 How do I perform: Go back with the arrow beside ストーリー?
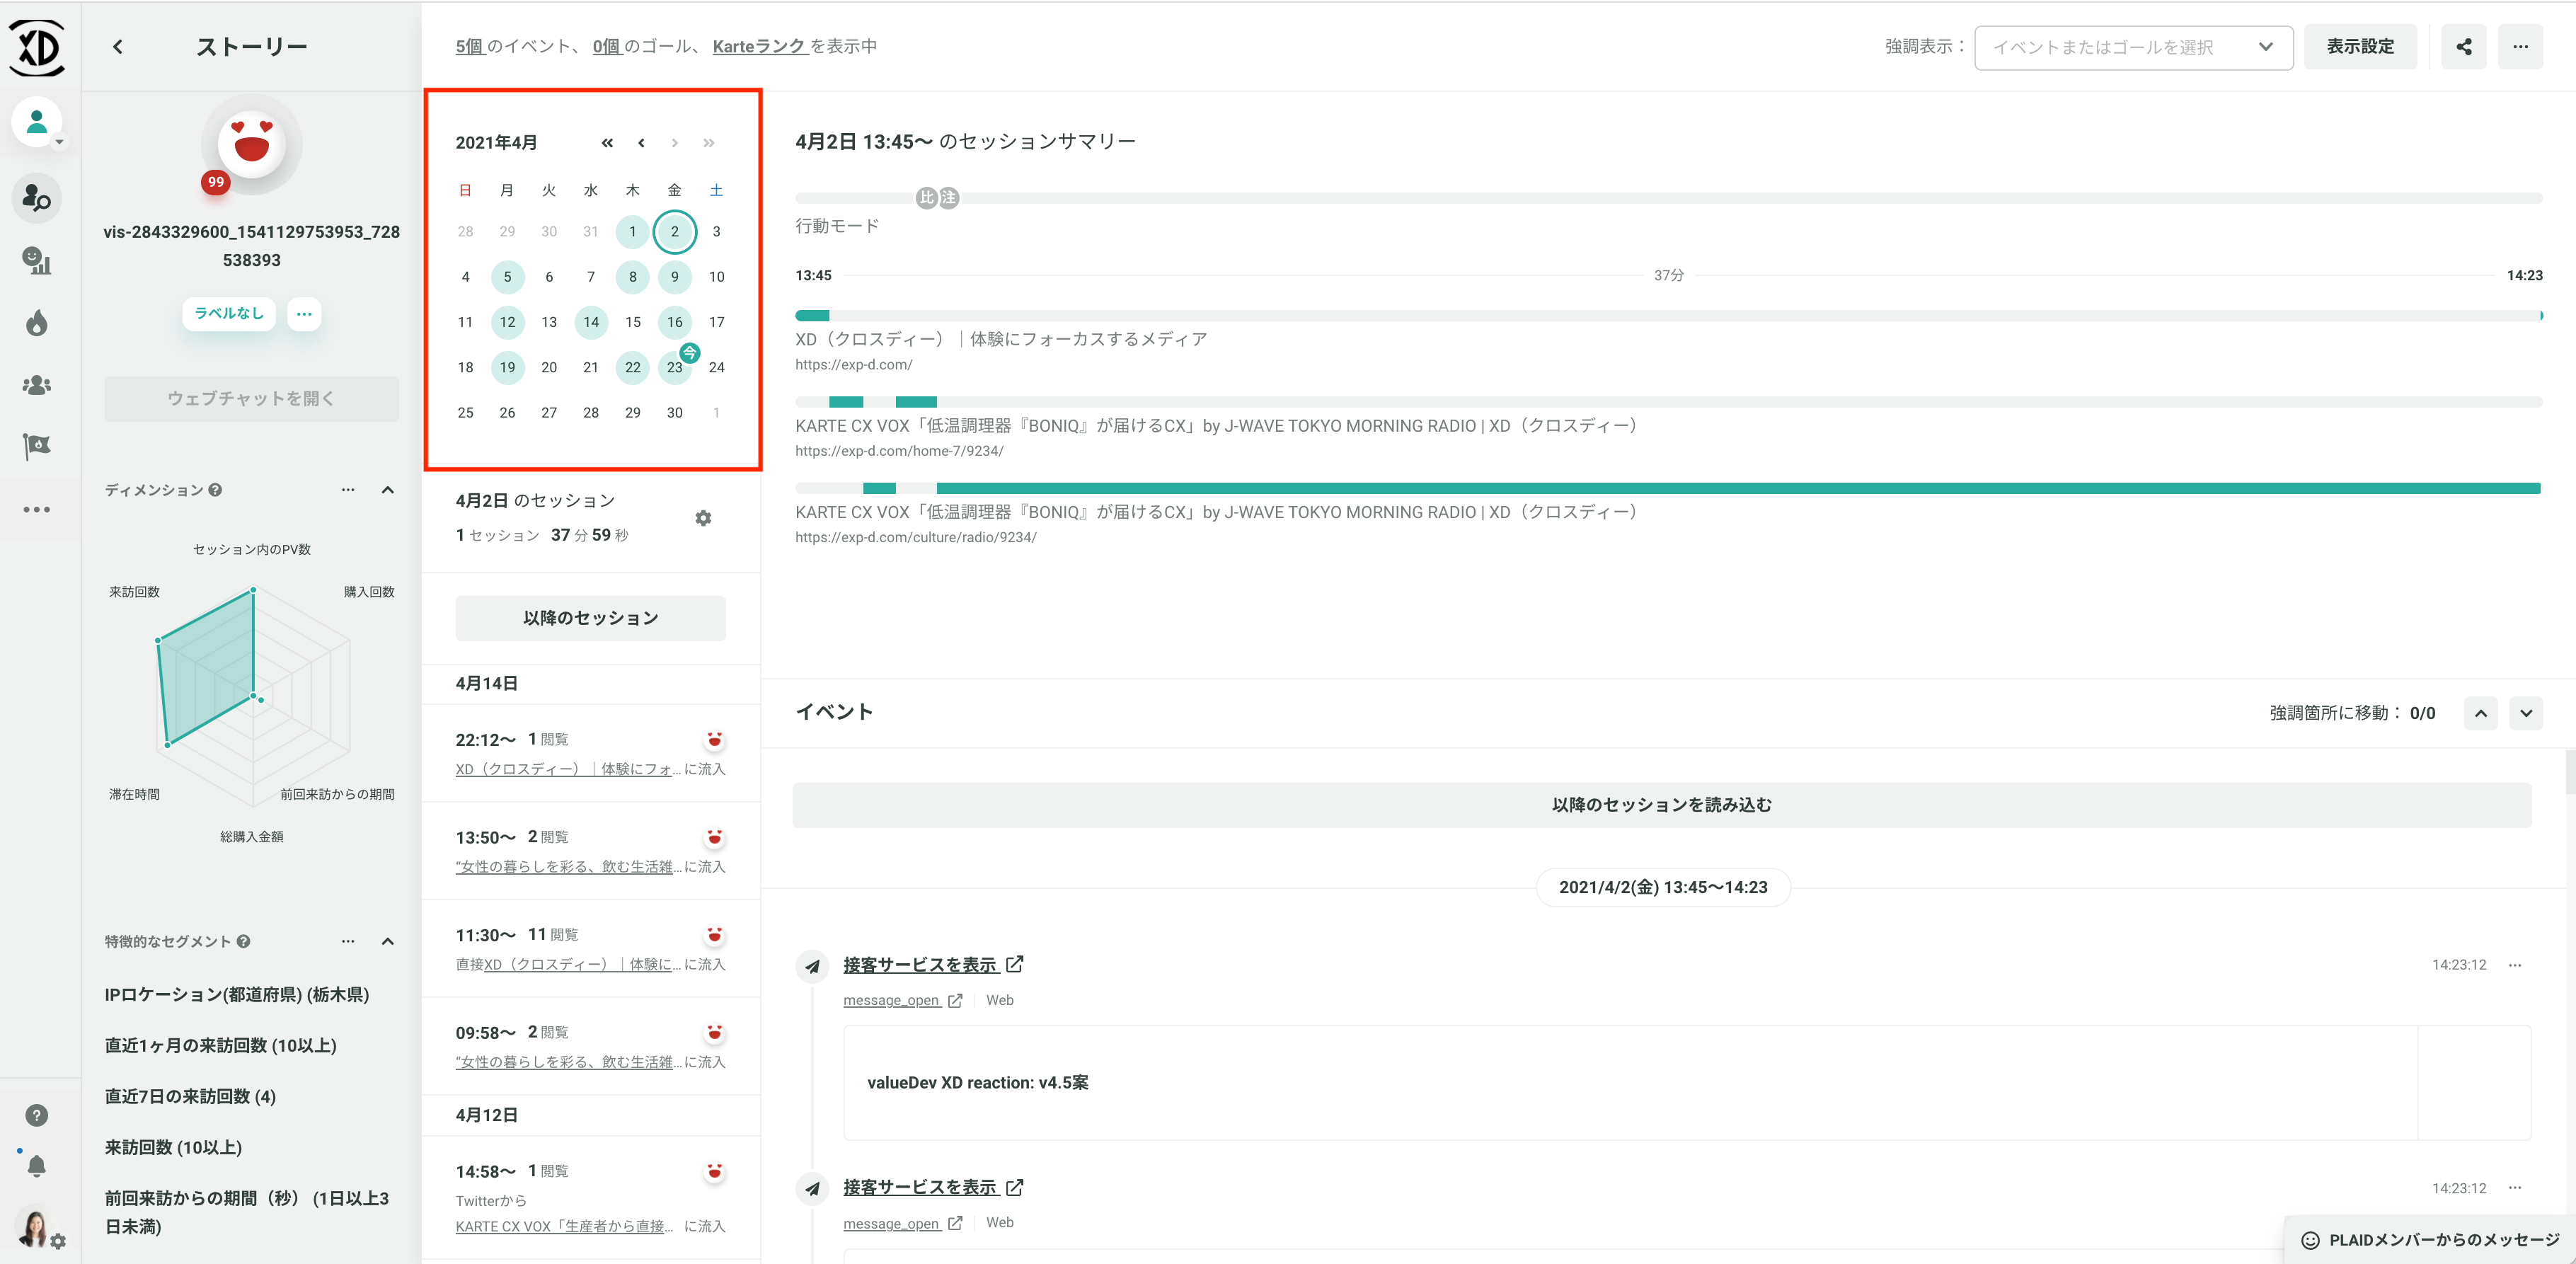pos(118,47)
